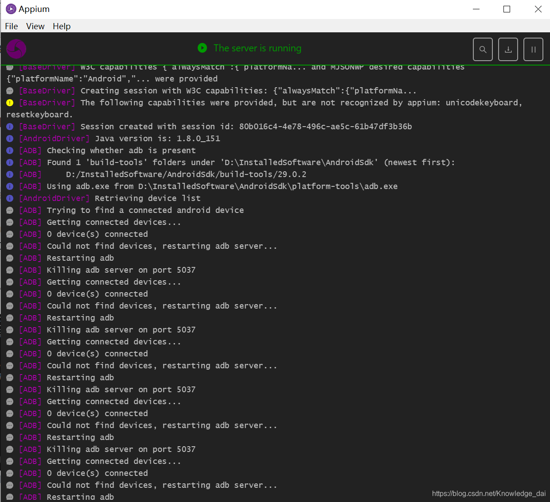Click the purple Appium logo in header
This screenshot has height=502, width=550.
(x=16, y=49)
